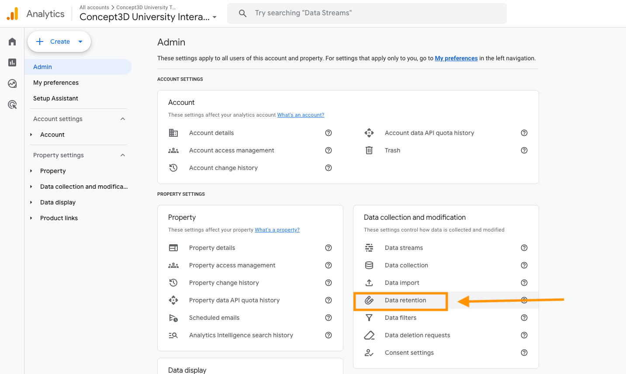Viewport: 626px width, 374px height.
Task: Click the Trash bin icon
Action: click(x=369, y=150)
